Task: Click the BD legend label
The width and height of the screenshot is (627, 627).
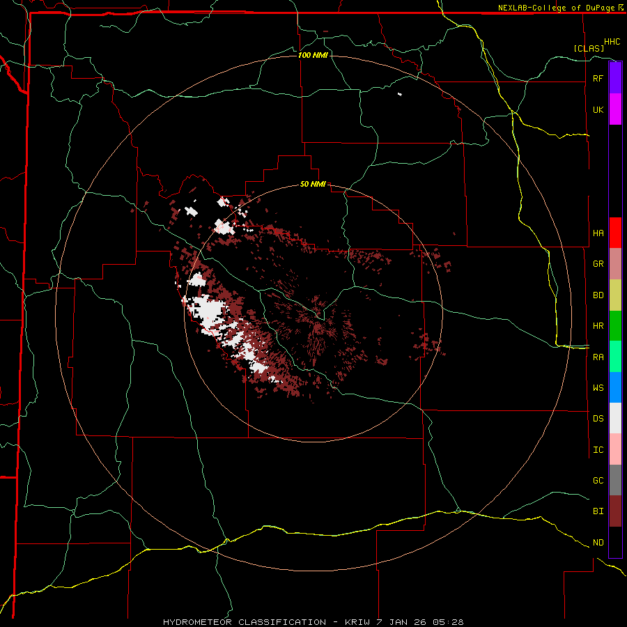Action: [x=598, y=295]
